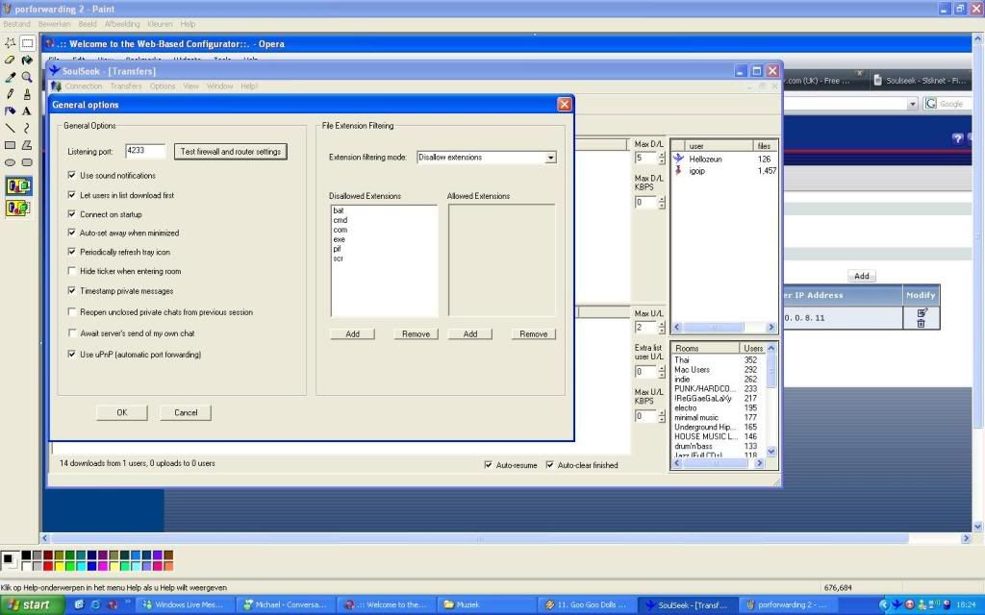The width and height of the screenshot is (985, 615).
Task: Open the Extension filtering mode dropdown
Action: click(550, 158)
